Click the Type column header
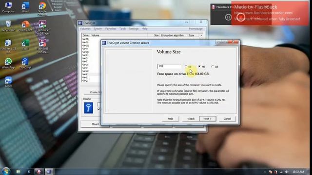The width and height of the screenshot is (312, 175). [192, 35]
